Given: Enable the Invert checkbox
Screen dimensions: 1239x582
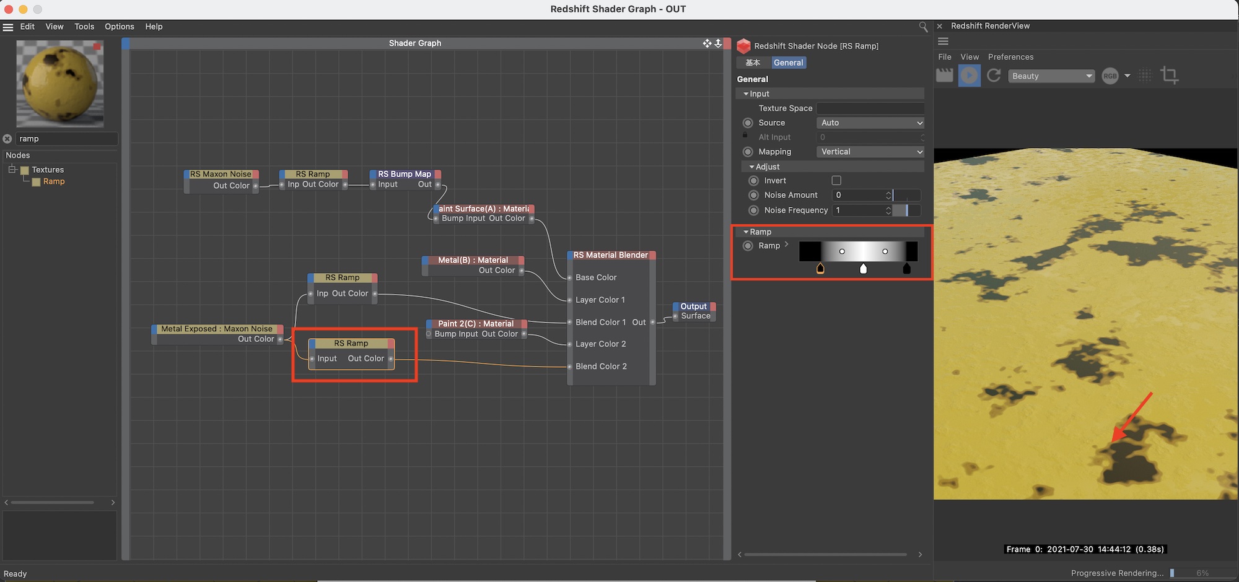Looking at the screenshot, I should click(836, 181).
